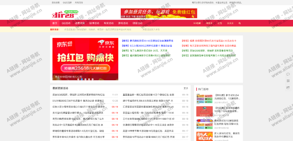Click the 新人大疯狂 hot activity thumbnail

pyautogui.click(x=205, y=136)
